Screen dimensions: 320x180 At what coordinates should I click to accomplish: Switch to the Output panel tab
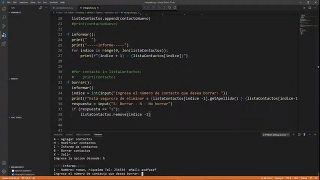69,134
